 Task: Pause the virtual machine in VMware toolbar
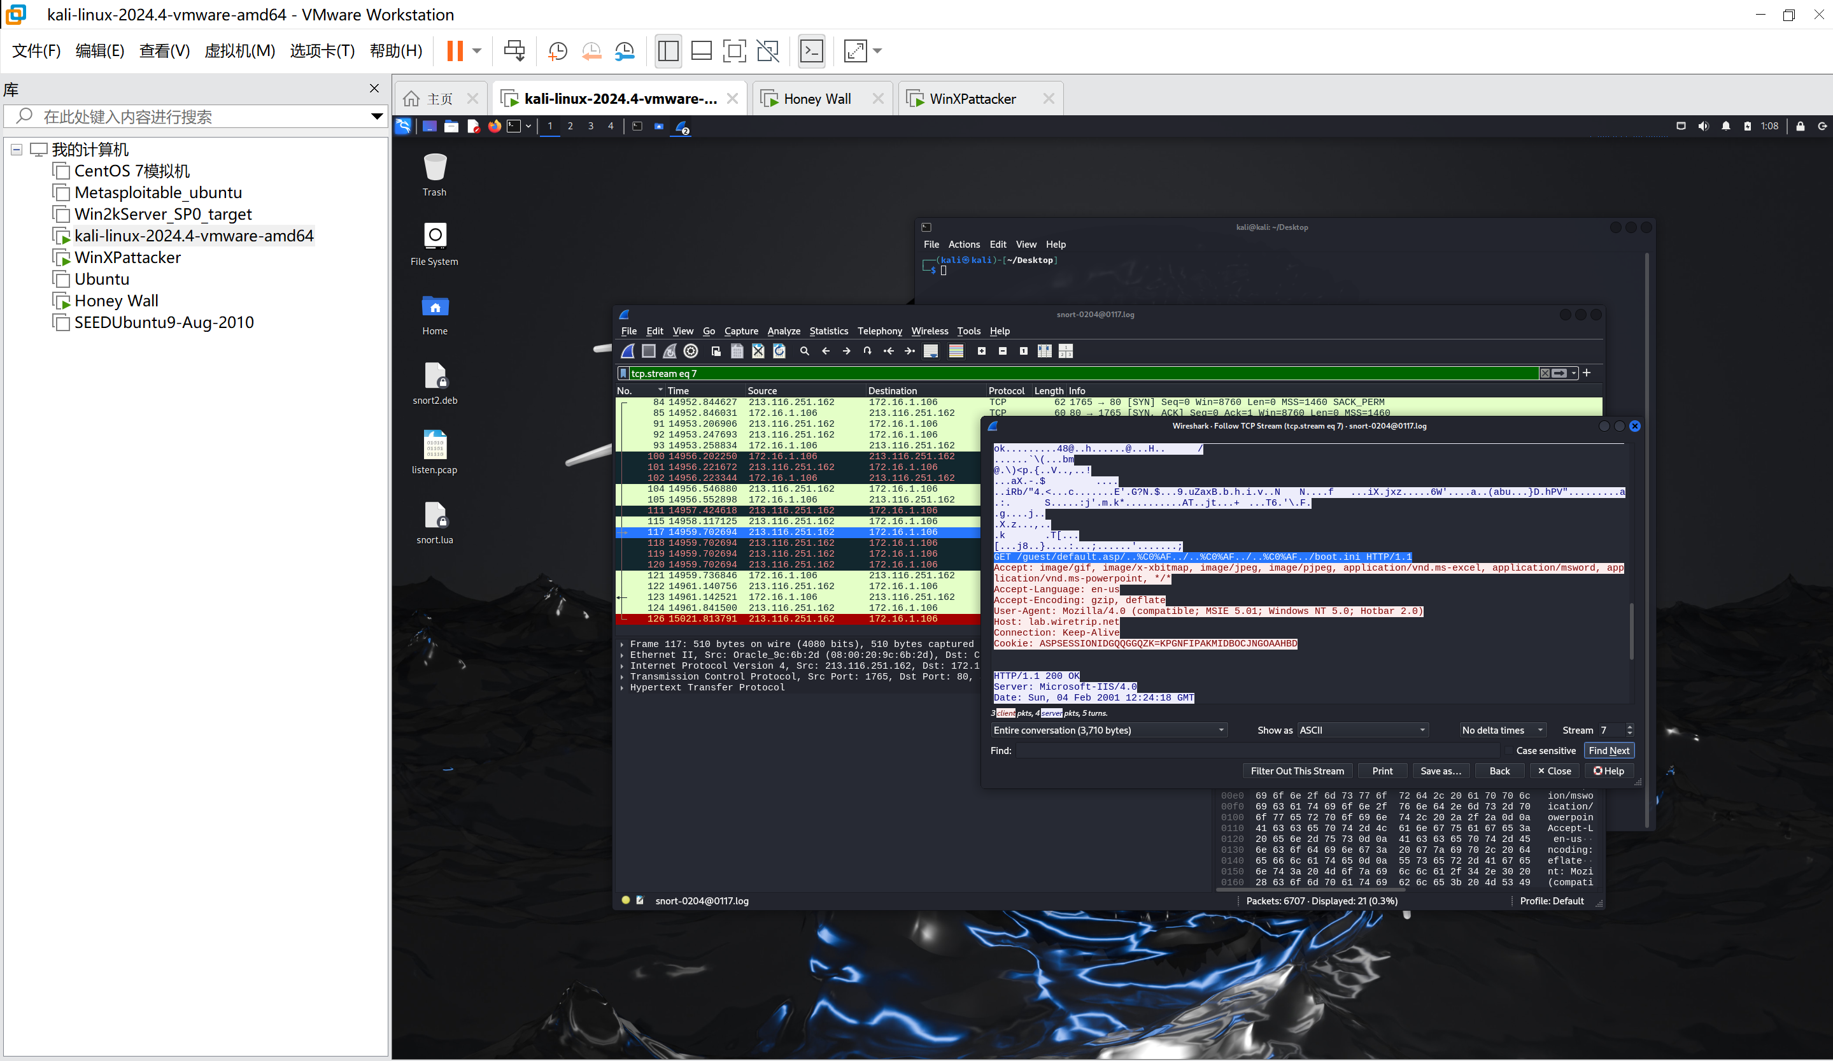click(455, 51)
